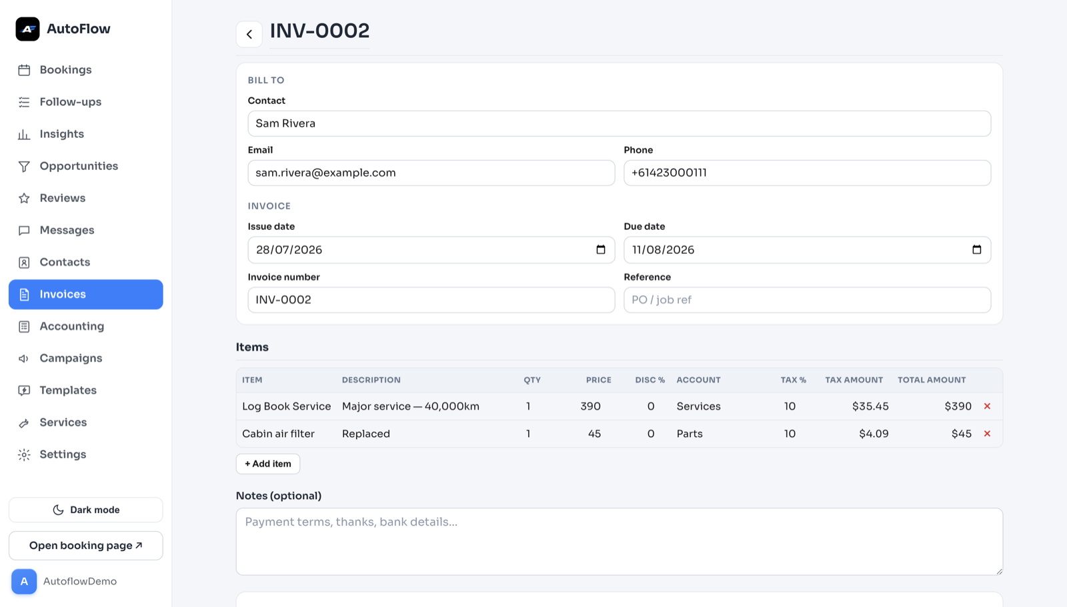Click the AutoFlow logo icon
1067x607 pixels.
pyautogui.click(x=27, y=29)
